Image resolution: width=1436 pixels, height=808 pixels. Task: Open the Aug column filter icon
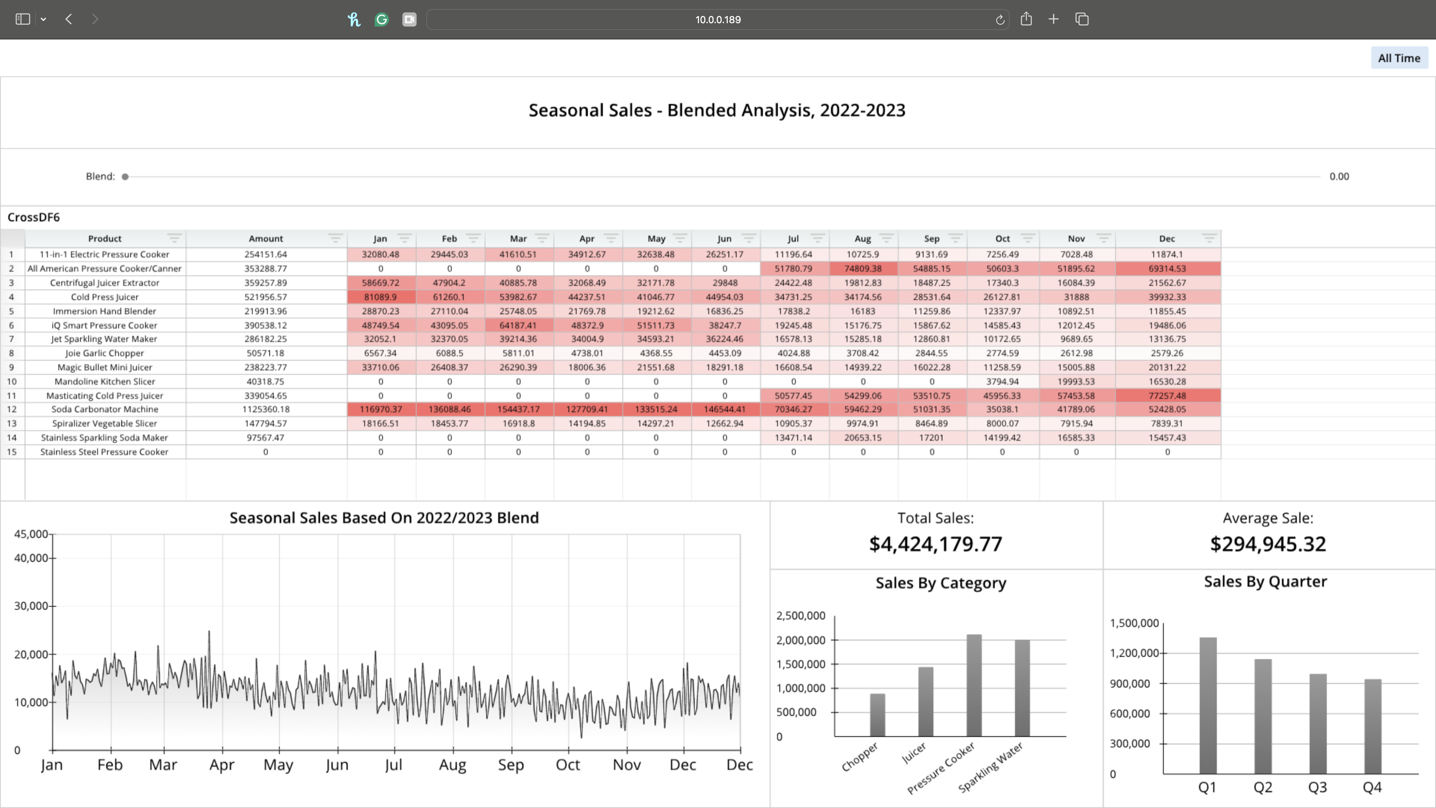click(x=886, y=239)
